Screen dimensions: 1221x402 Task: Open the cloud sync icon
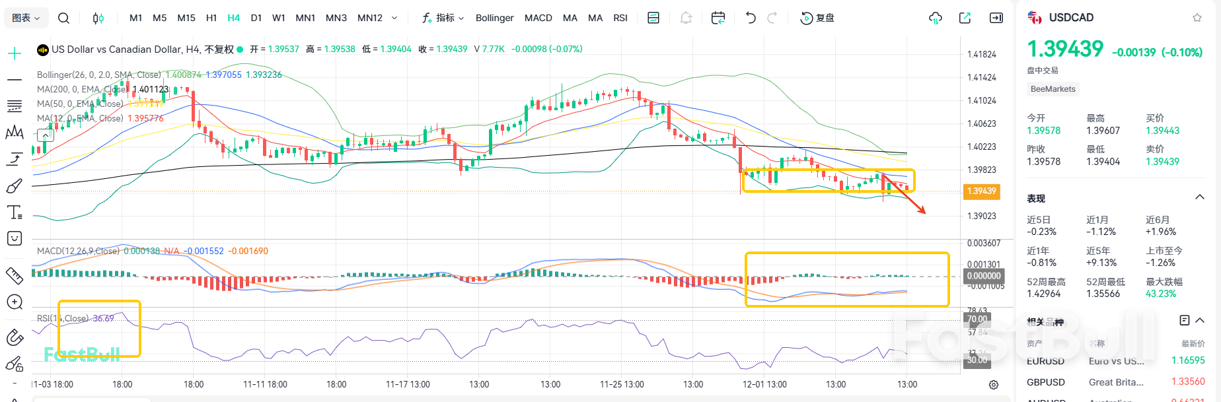coord(935,18)
